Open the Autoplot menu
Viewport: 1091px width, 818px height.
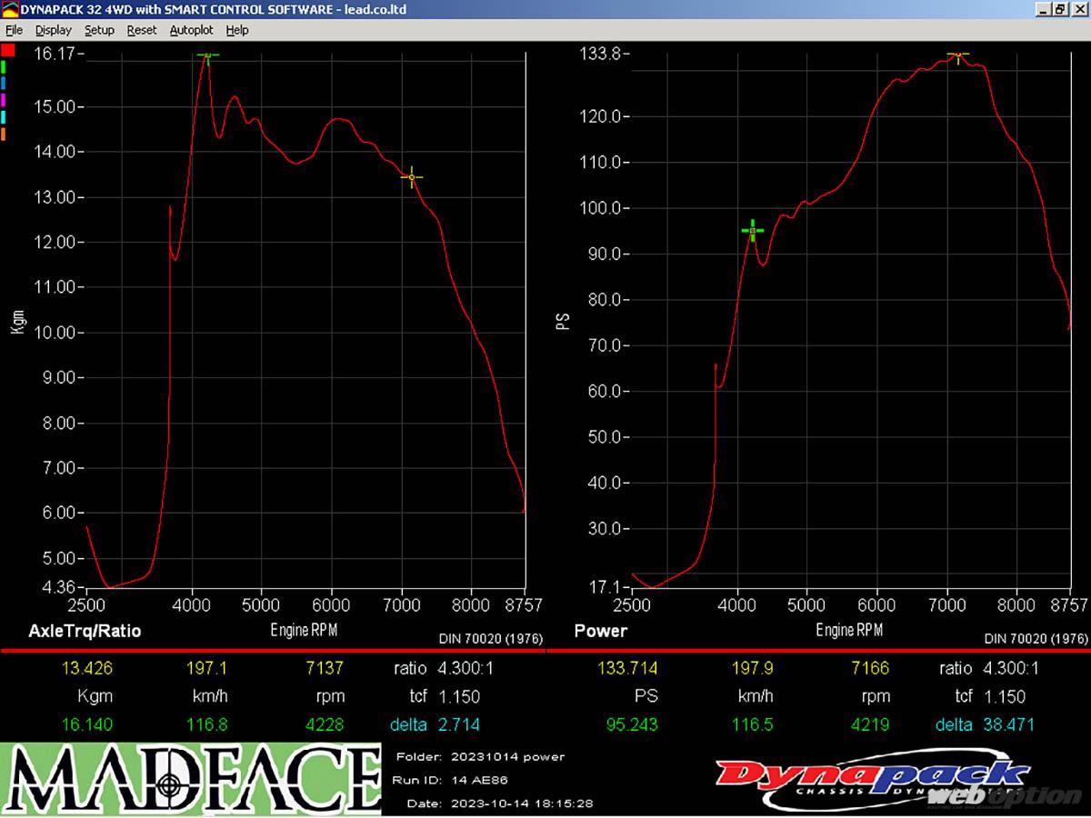click(191, 30)
